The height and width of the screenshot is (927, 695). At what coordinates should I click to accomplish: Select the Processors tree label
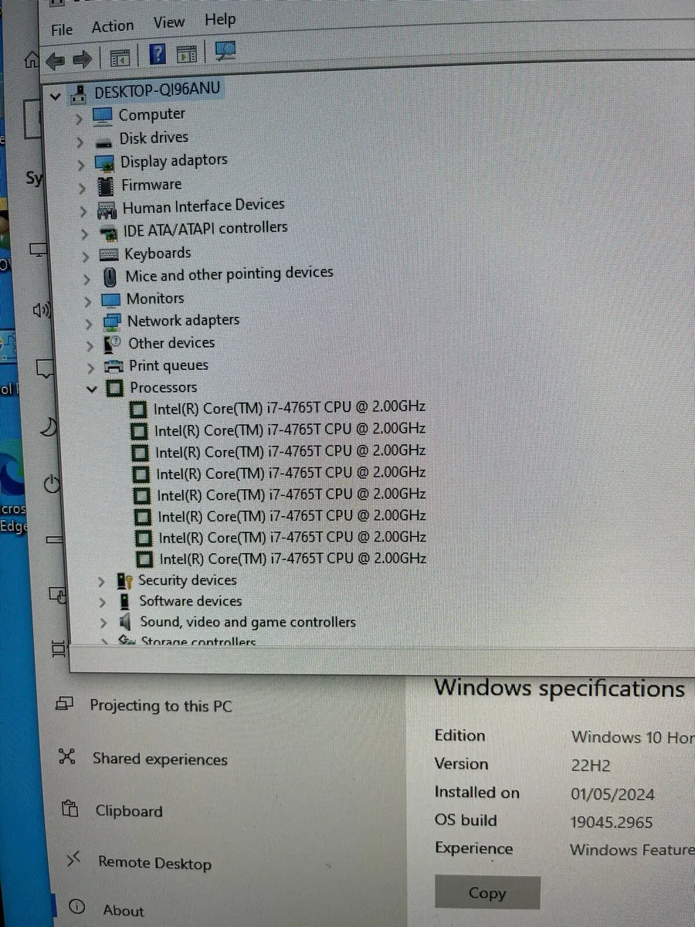click(164, 388)
